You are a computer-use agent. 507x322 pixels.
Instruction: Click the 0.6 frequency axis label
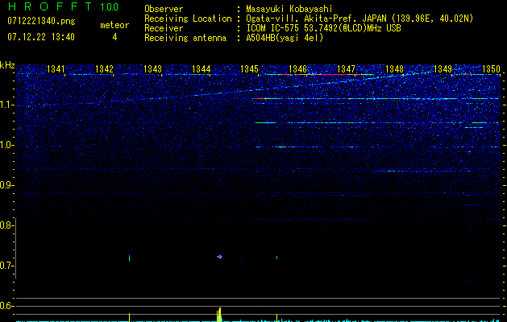coord(7,306)
